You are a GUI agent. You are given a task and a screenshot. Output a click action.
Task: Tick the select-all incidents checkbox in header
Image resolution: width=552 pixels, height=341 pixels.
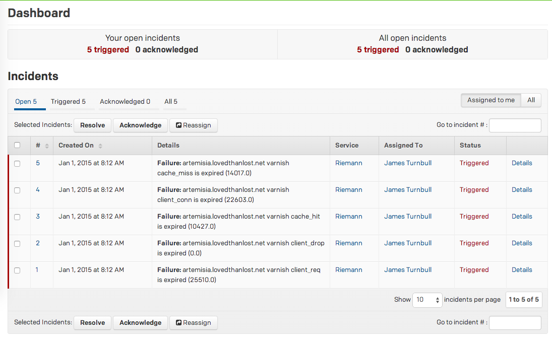[17, 145]
